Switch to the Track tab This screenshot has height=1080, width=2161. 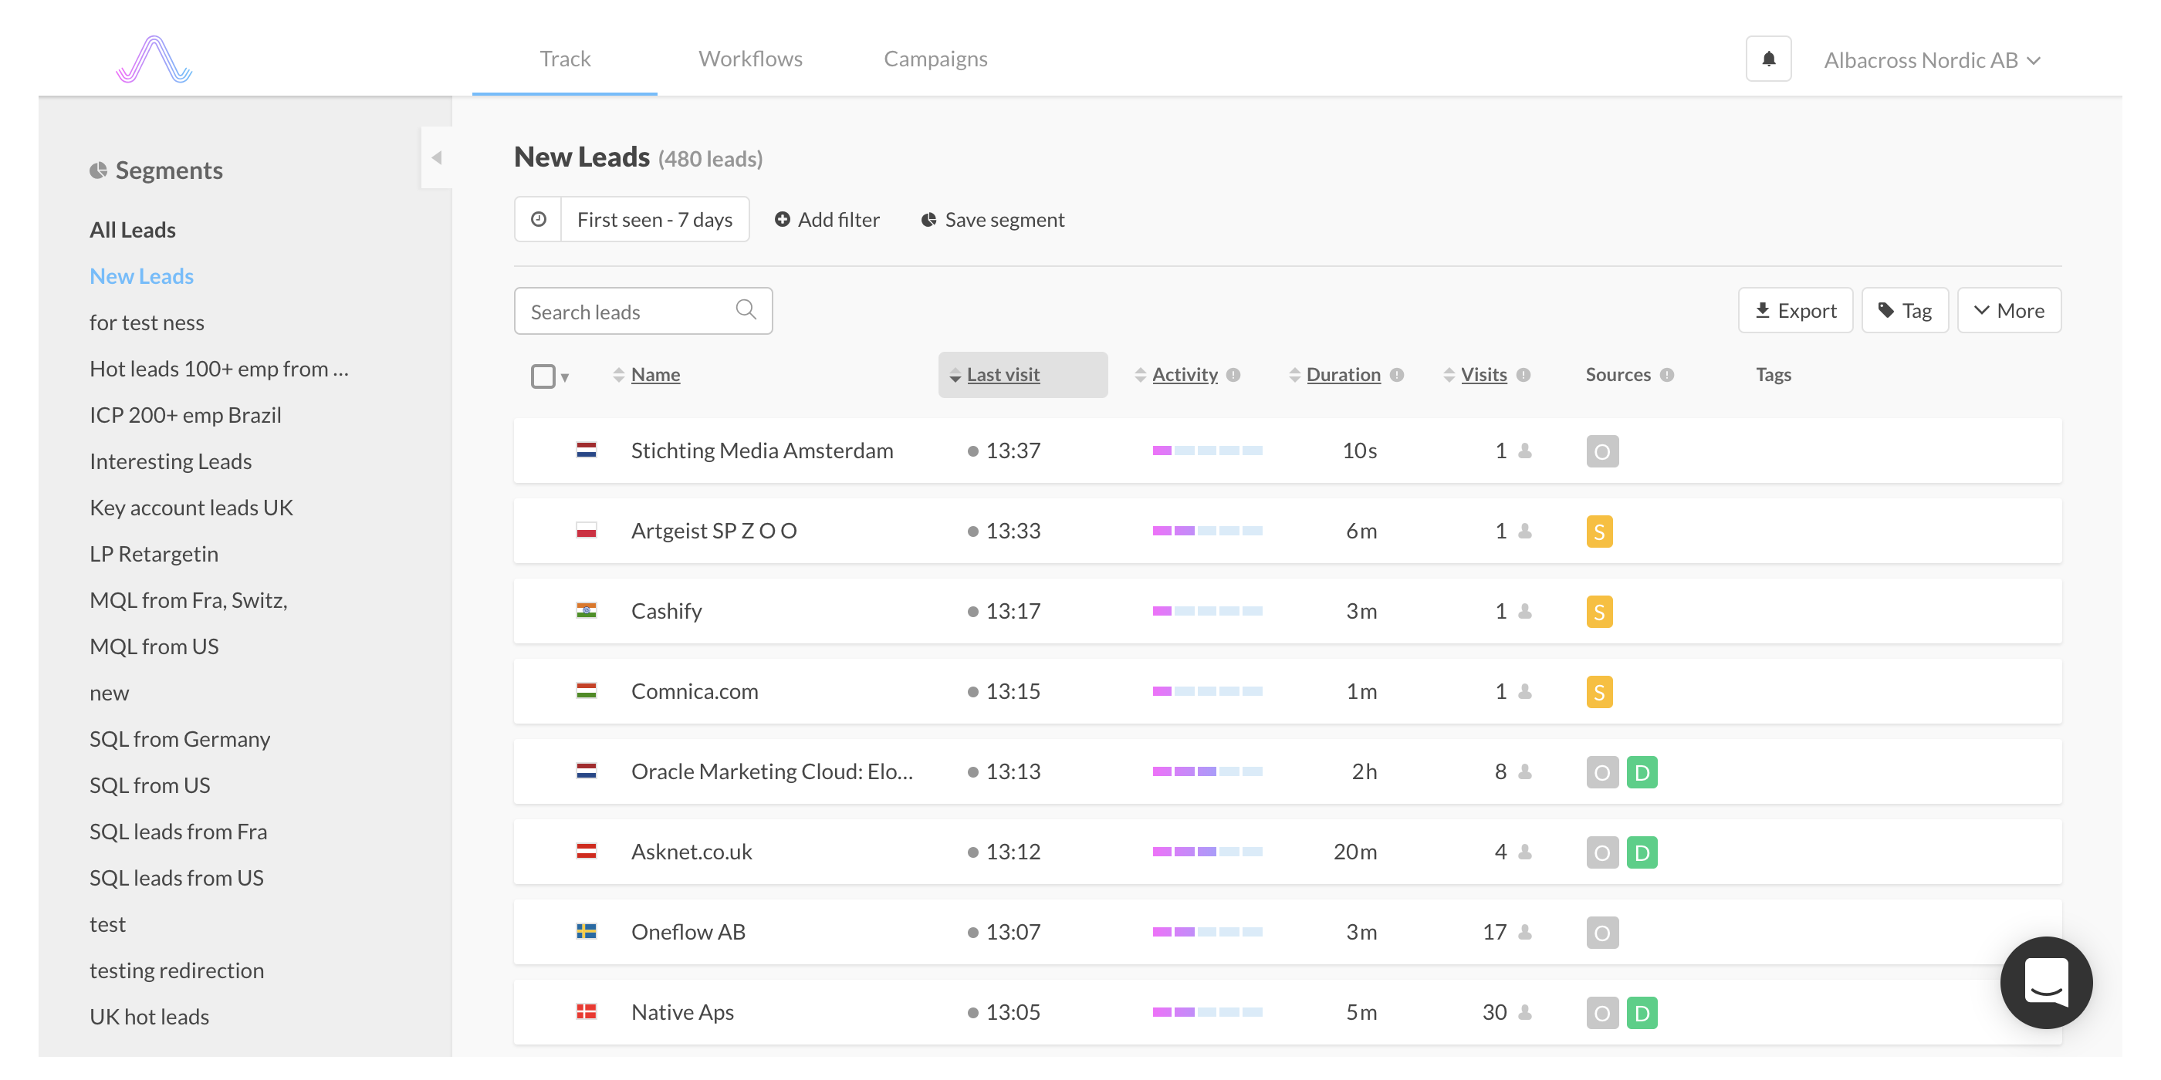click(565, 59)
